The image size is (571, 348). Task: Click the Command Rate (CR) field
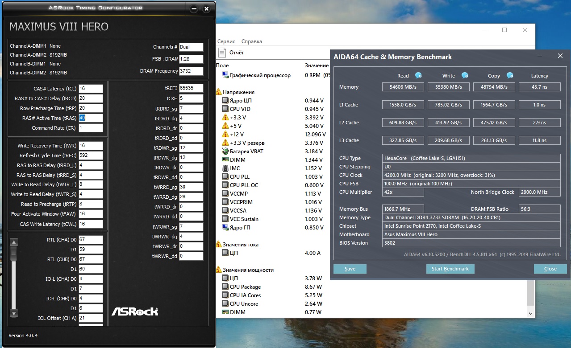pyautogui.click(x=91, y=128)
